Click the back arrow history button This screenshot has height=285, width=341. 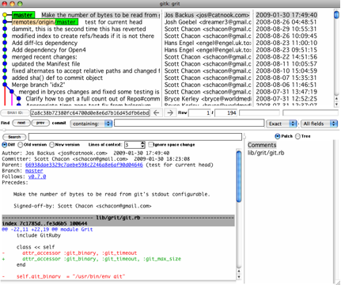pos(157,113)
